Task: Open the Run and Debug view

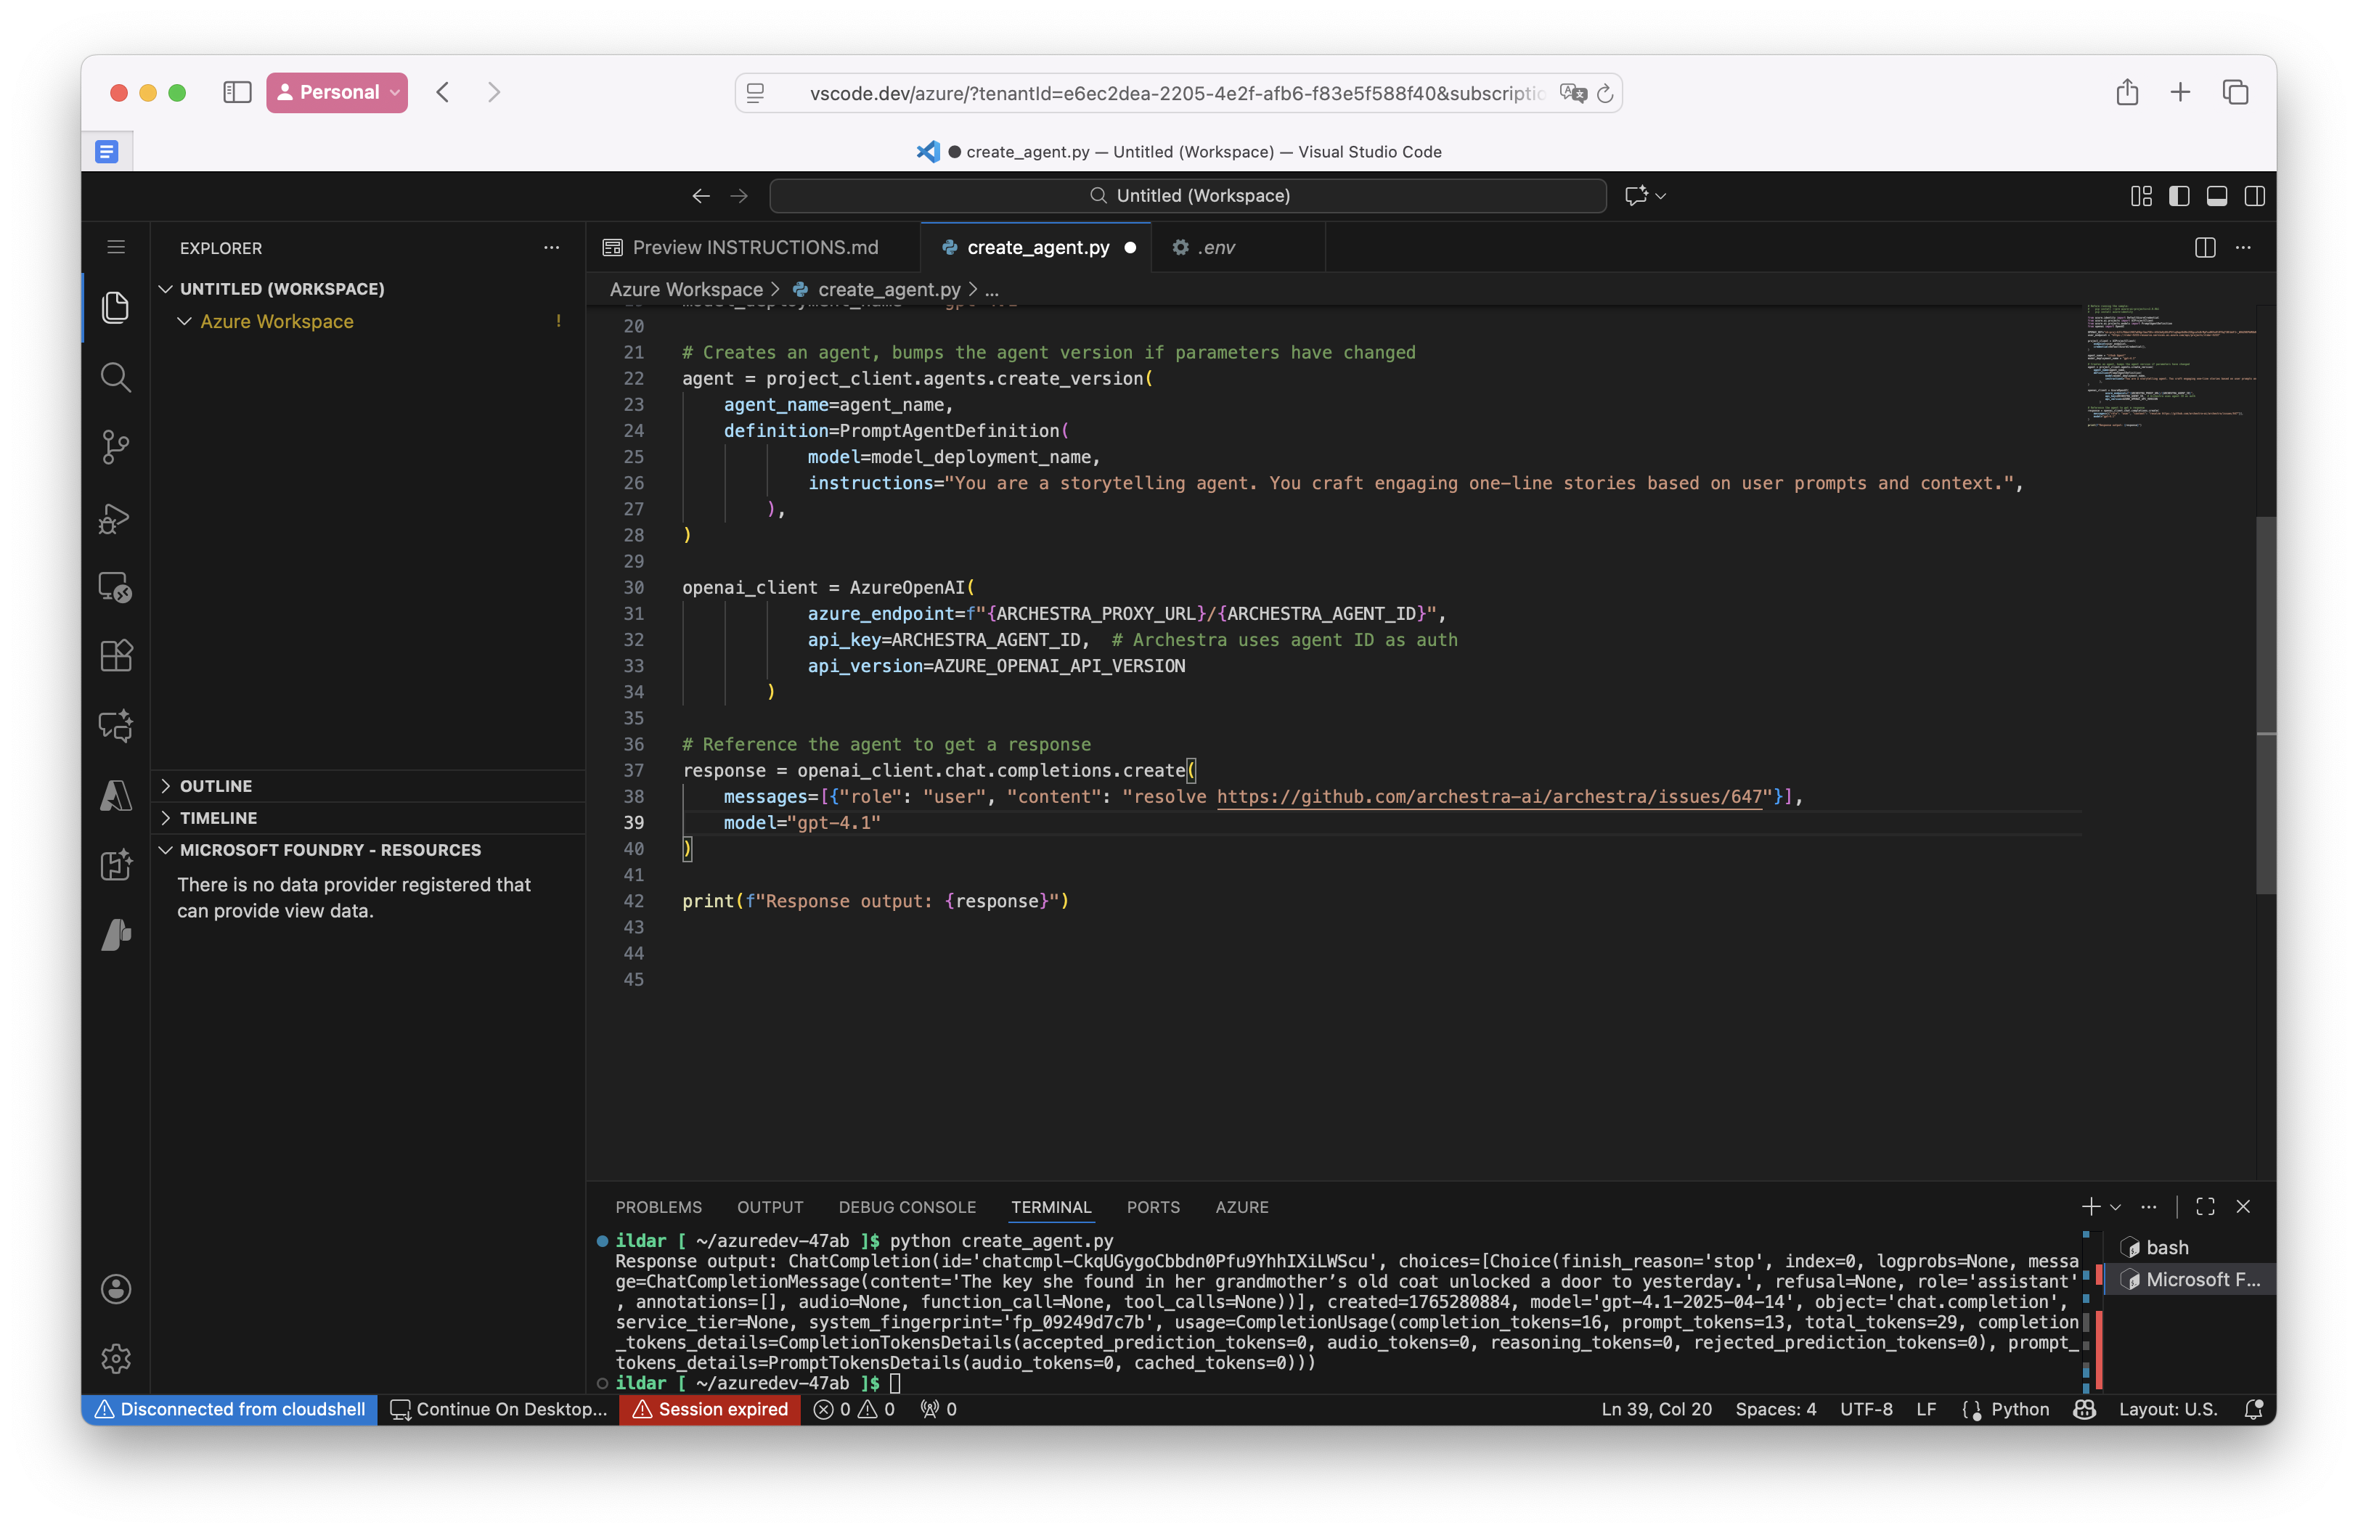Action: click(116, 517)
